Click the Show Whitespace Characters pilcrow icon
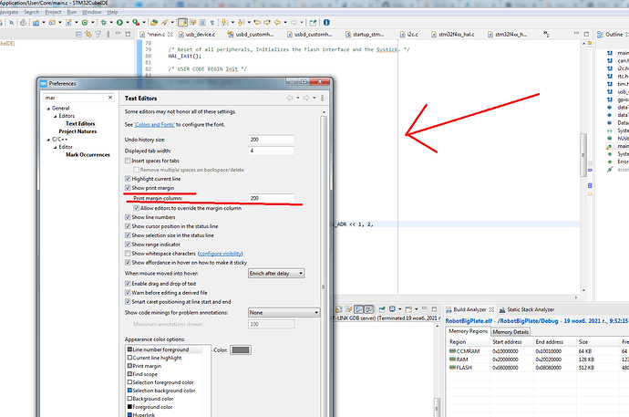This screenshot has height=417, width=629. pyautogui.click(x=212, y=23)
